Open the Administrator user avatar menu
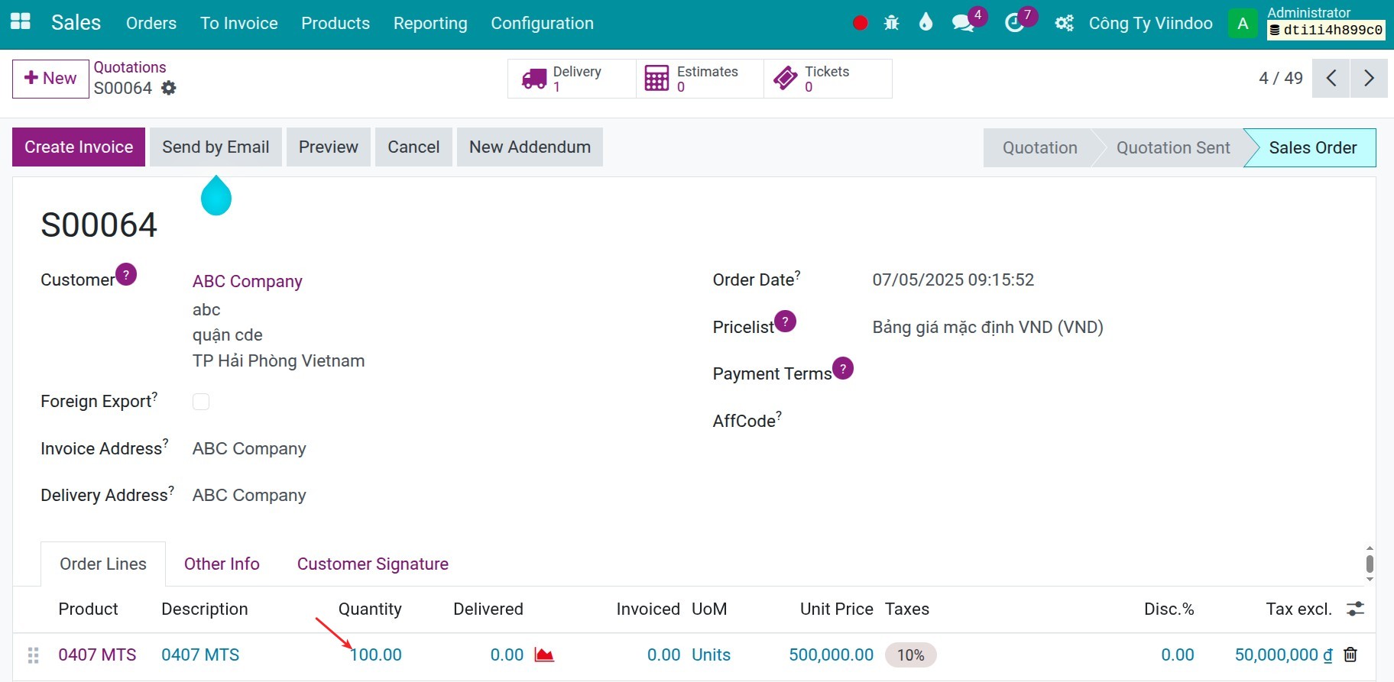Screen dimensions: 1394x682 [x=1243, y=23]
